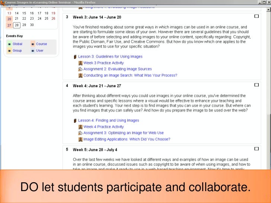
Task: Click the Events Key heading
Action: 15,36
